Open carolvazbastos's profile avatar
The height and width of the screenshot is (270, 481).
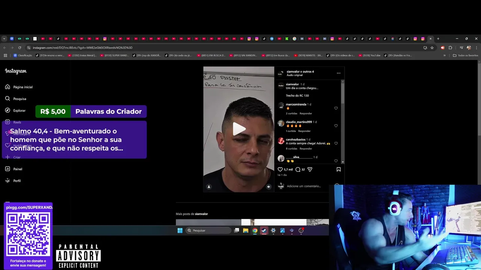(281, 141)
